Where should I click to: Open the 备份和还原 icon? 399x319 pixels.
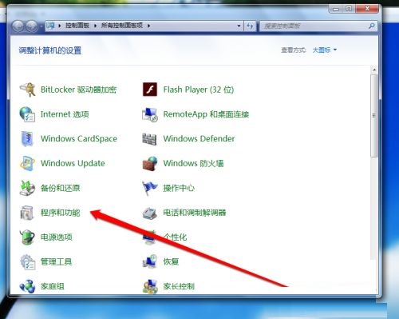point(27,188)
